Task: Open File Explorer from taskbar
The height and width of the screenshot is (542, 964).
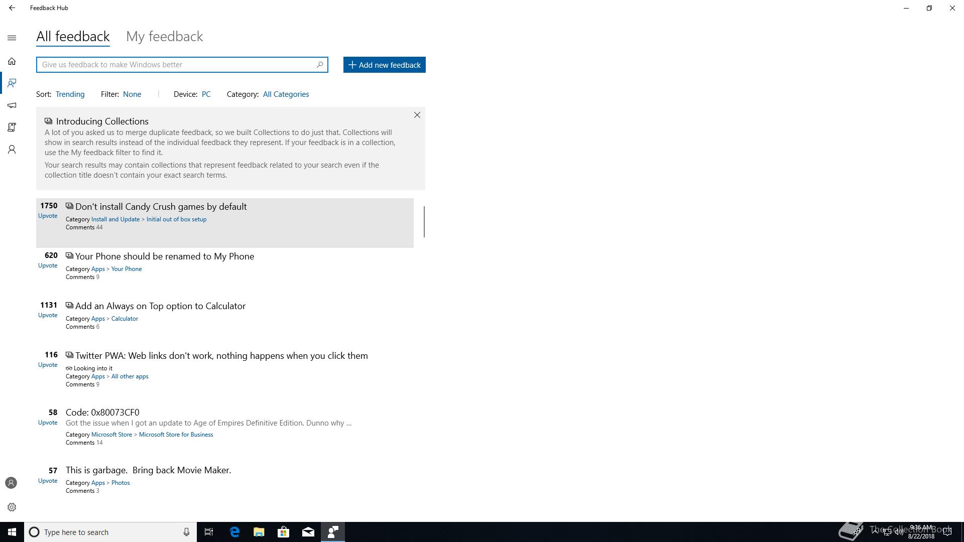Action: click(259, 532)
